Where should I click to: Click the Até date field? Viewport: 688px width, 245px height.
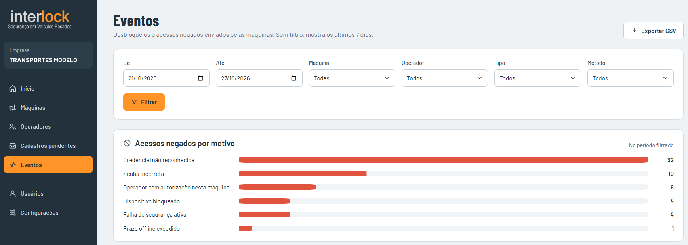(x=259, y=78)
